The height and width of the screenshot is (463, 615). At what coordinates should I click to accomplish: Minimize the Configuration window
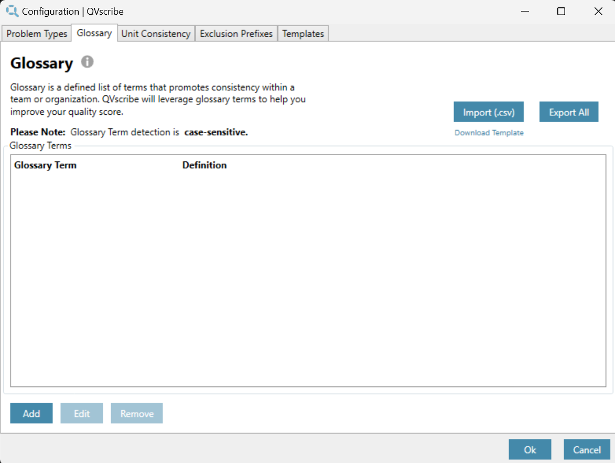[525, 12]
